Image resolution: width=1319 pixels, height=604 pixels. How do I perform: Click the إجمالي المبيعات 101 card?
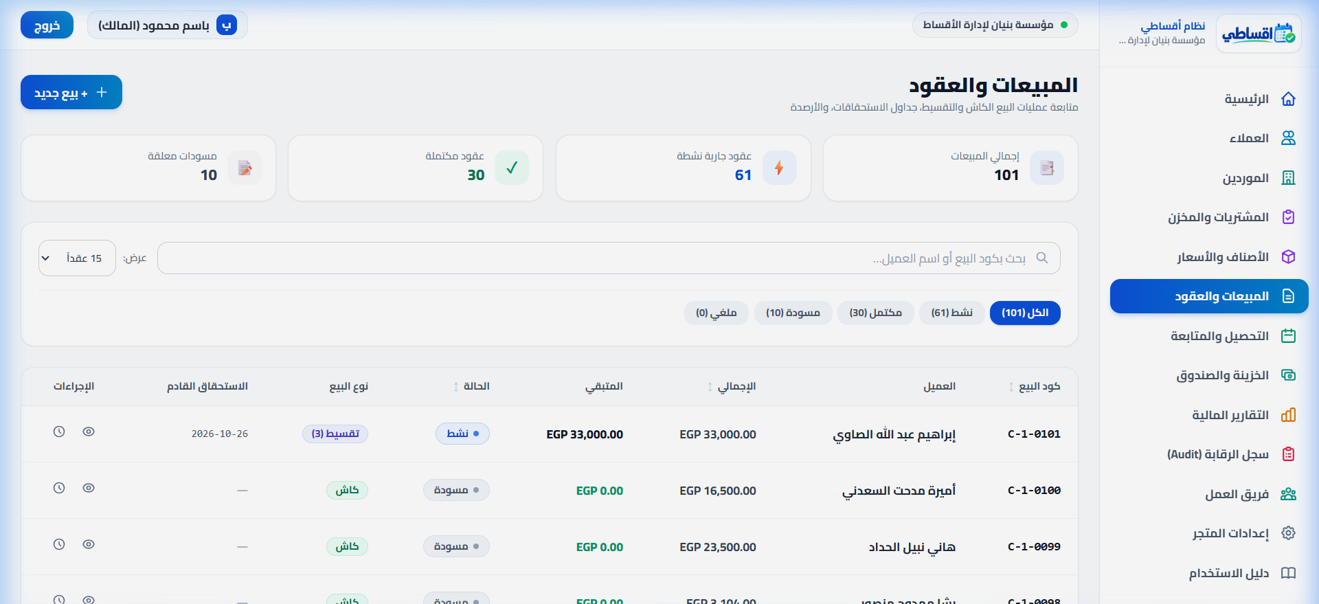coord(951,168)
